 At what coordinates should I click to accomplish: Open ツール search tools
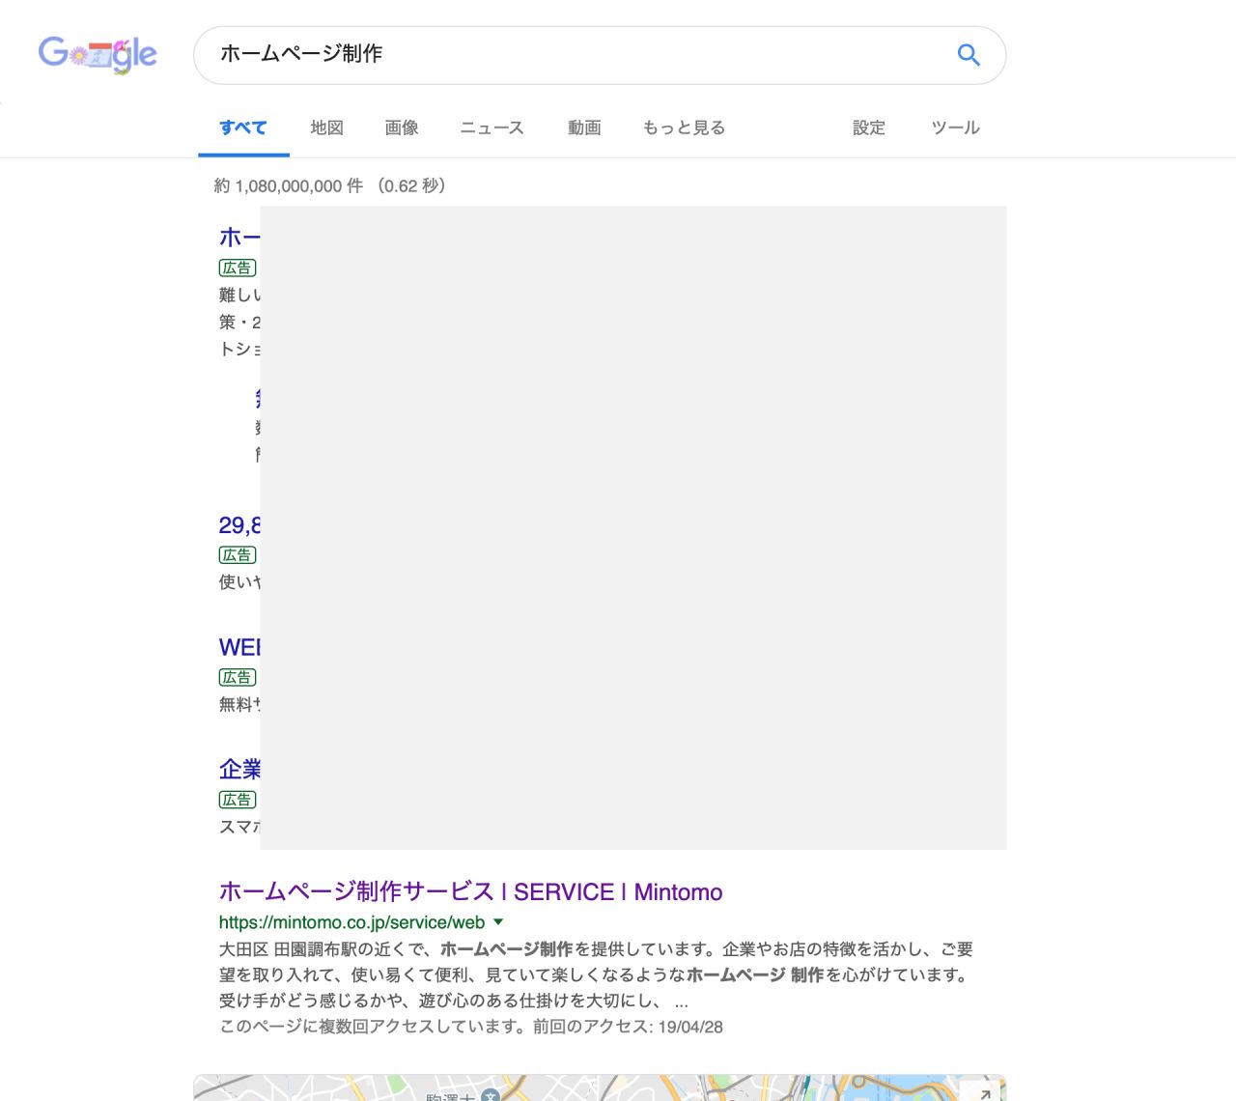point(955,127)
